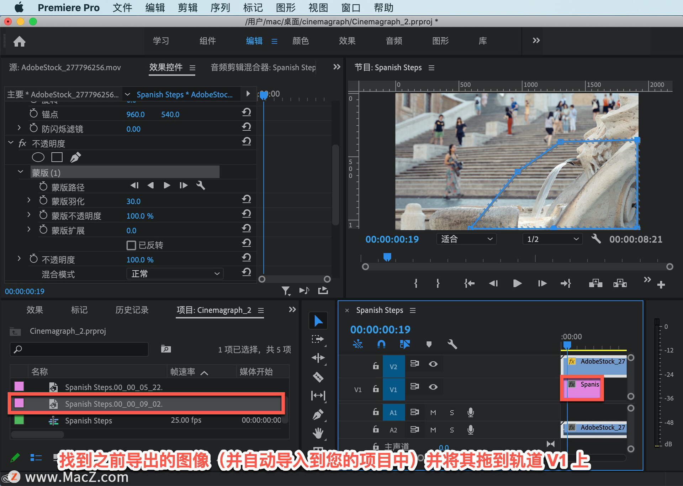Switch to the 颜色 workspace

click(301, 41)
